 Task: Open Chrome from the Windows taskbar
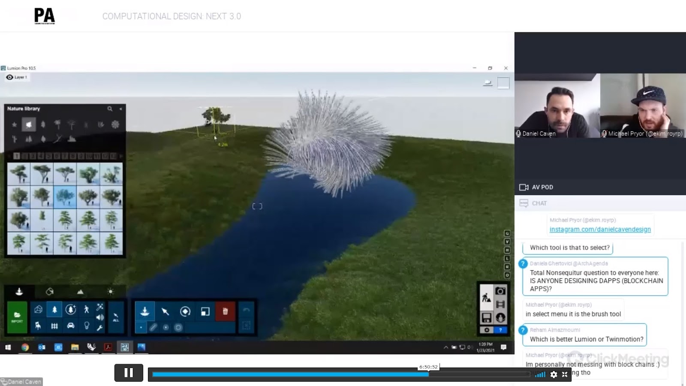tap(25, 347)
